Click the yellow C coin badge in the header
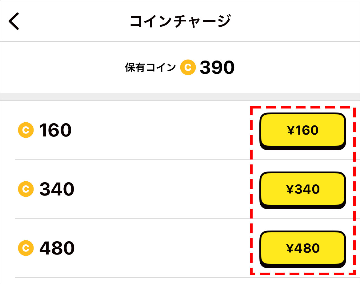The image size is (360, 284). click(187, 66)
